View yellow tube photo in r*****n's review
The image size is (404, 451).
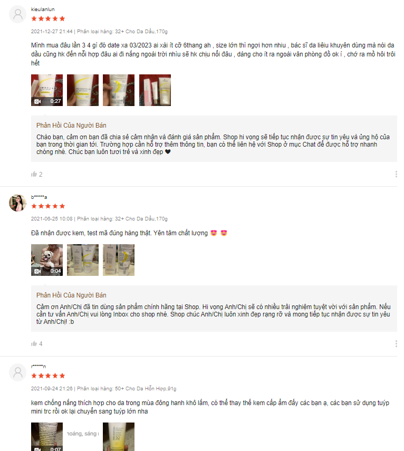119,437
